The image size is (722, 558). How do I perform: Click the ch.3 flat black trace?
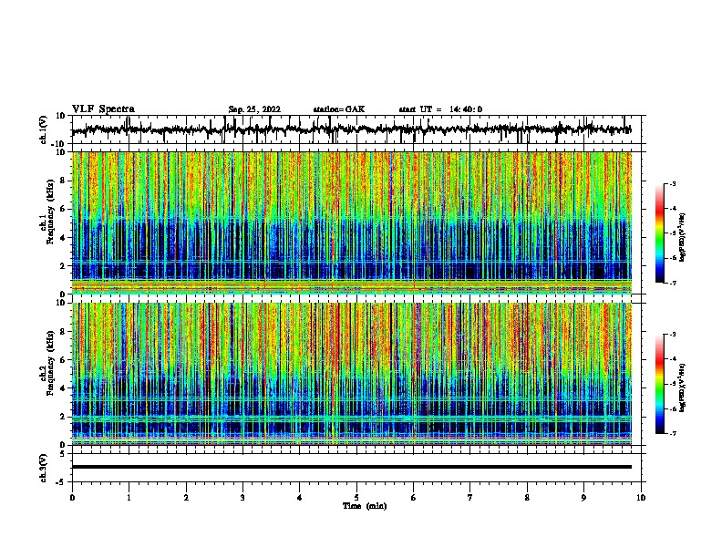pos(351,467)
